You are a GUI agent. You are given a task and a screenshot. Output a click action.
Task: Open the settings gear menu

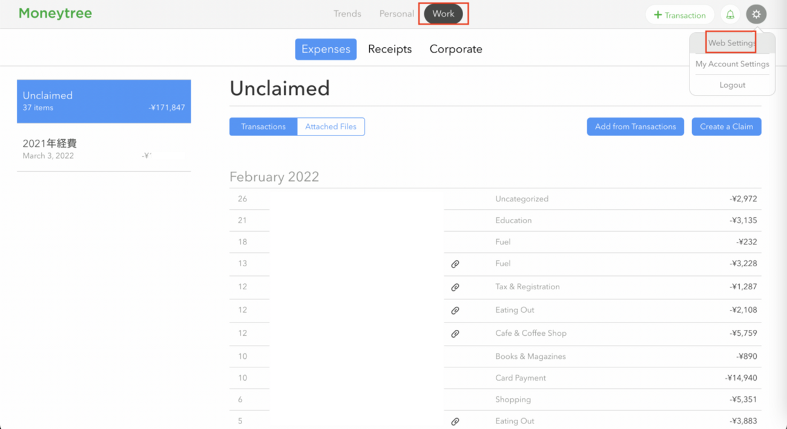pyautogui.click(x=756, y=15)
